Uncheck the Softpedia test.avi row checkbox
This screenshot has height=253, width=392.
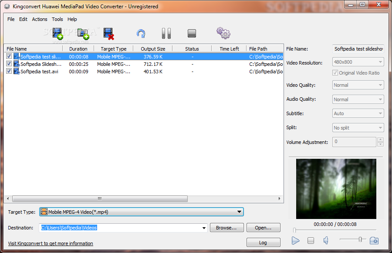(x=9, y=71)
